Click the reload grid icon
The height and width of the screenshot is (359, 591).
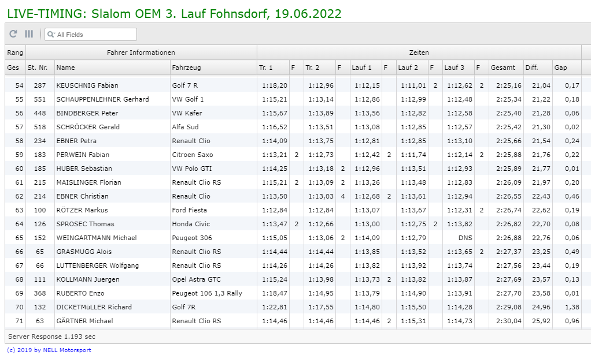(x=13, y=35)
